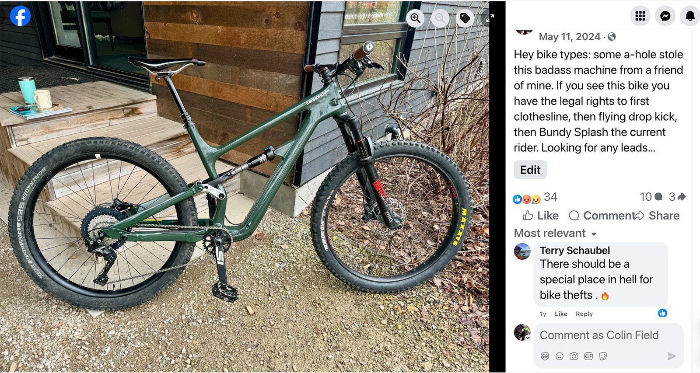This screenshot has width=700, height=373.
Task: Open the Facebook menu grid icon
Action: pos(640,16)
